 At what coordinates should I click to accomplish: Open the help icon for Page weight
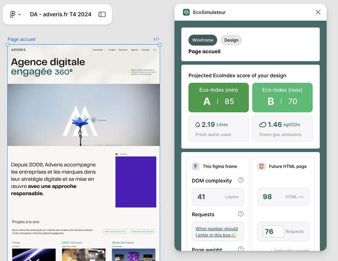tap(241, 249)
